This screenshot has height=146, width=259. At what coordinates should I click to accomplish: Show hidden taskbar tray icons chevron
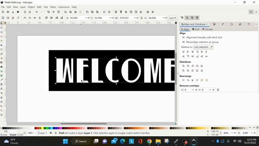(213, 141)
